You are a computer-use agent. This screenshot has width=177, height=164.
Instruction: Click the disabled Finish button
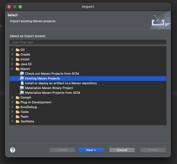click(153, 150)
